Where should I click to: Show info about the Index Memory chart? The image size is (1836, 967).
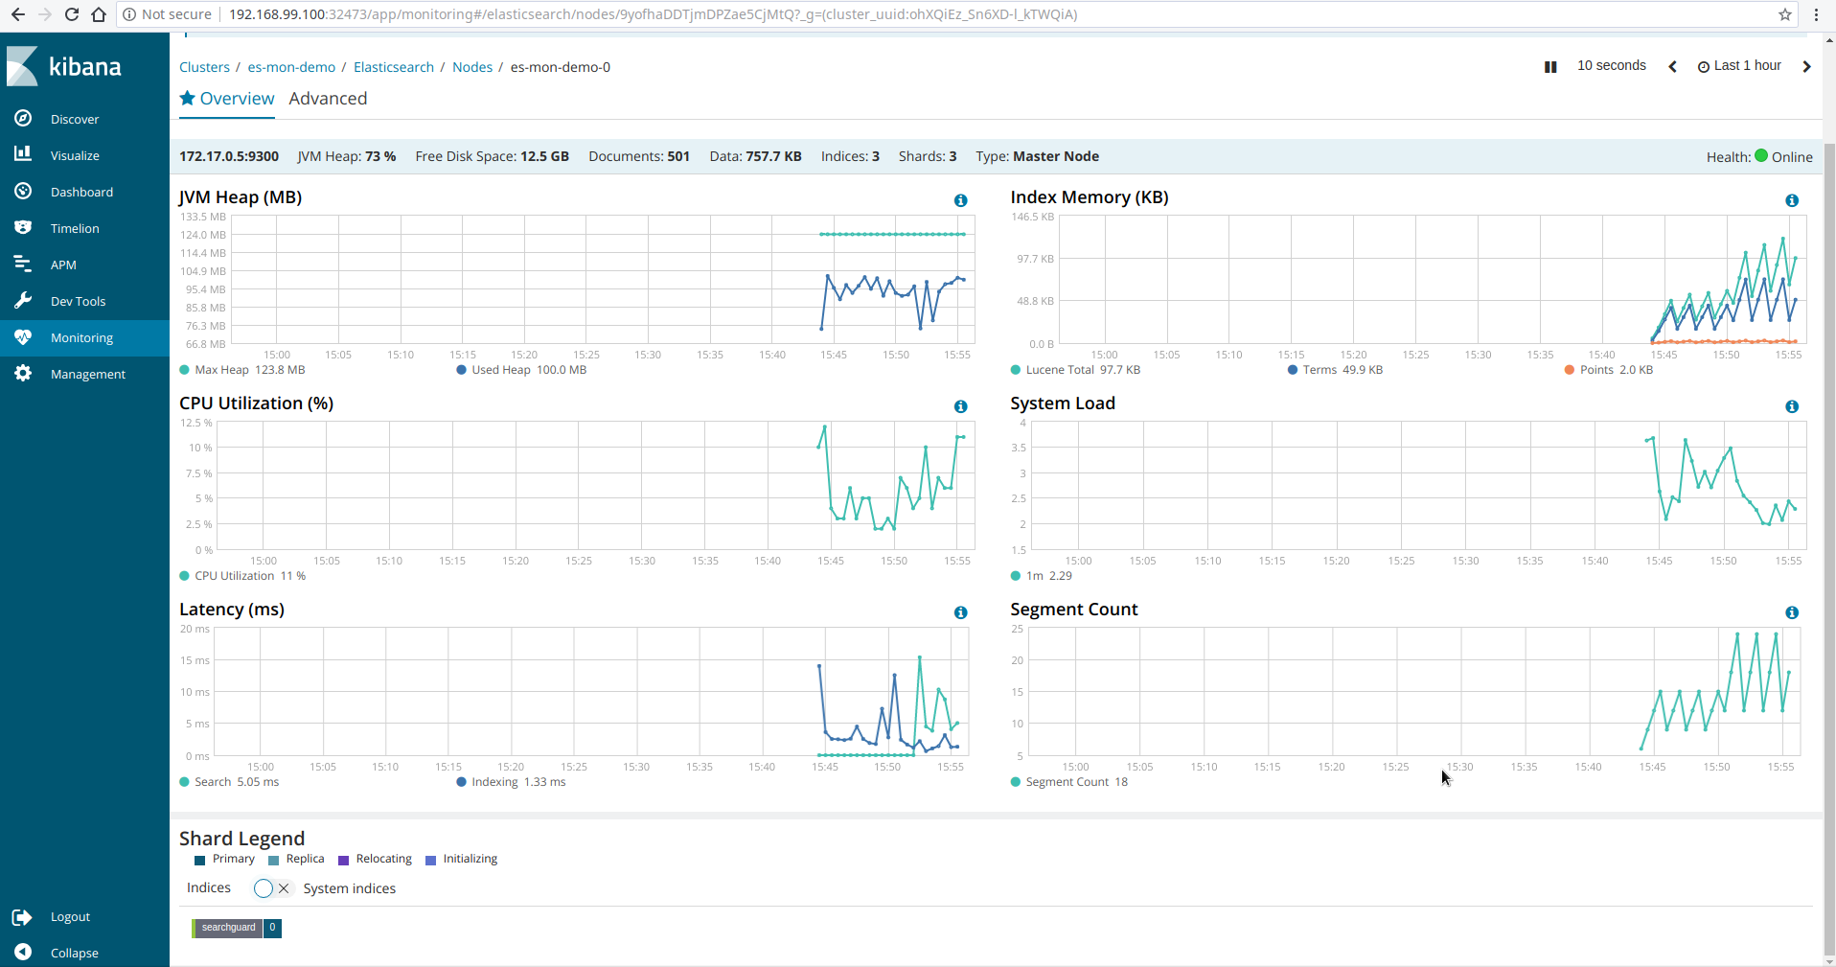click(x=1791, y=200)
